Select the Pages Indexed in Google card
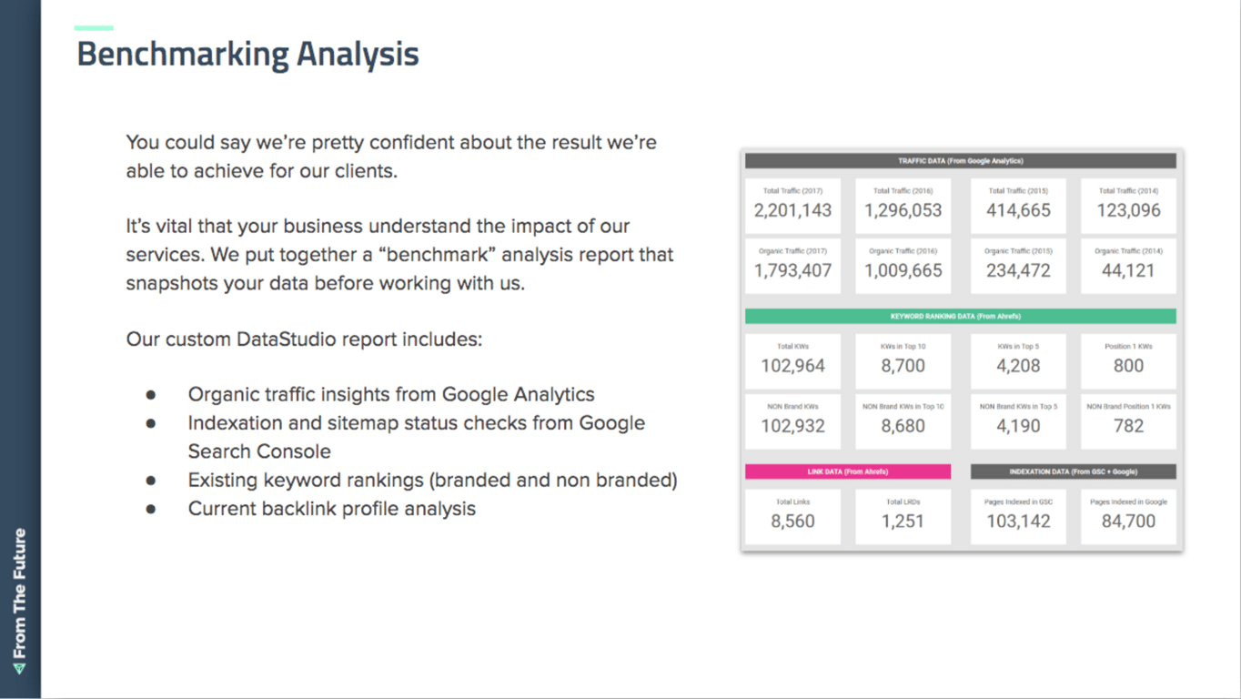The width and height of the screenshot is (1241, 699). tap(1128, 516)
